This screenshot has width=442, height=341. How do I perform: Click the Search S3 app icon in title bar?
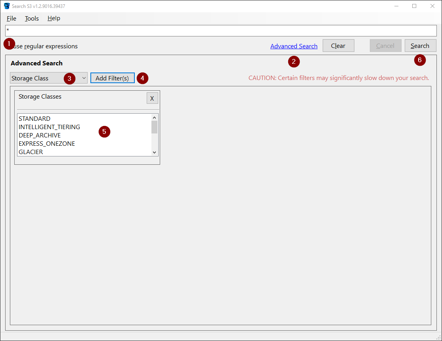pos(7,6)
